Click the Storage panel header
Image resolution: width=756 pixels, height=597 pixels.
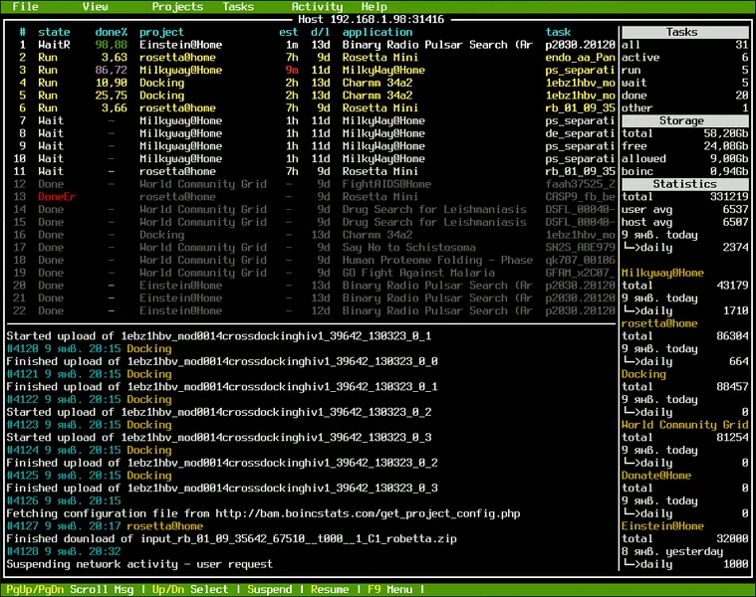[x=684, y=120]
